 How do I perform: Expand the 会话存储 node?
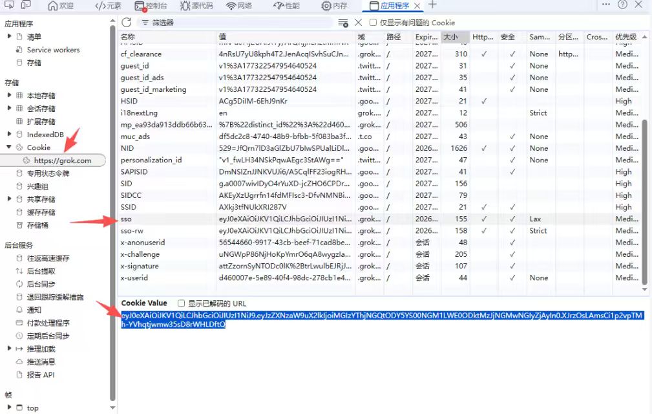(9, 108)
